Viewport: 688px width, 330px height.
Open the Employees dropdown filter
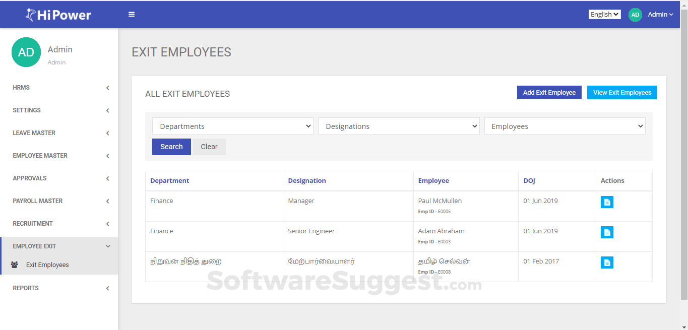(565, 126)
